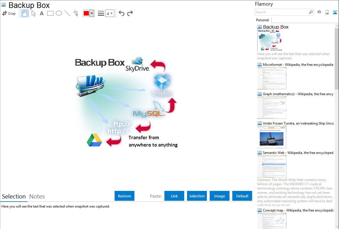The height and width of the screenshot is (229, 339).
Task: Switch to the Selection tab
Action: pyautogui.click(x=14, y=197)
